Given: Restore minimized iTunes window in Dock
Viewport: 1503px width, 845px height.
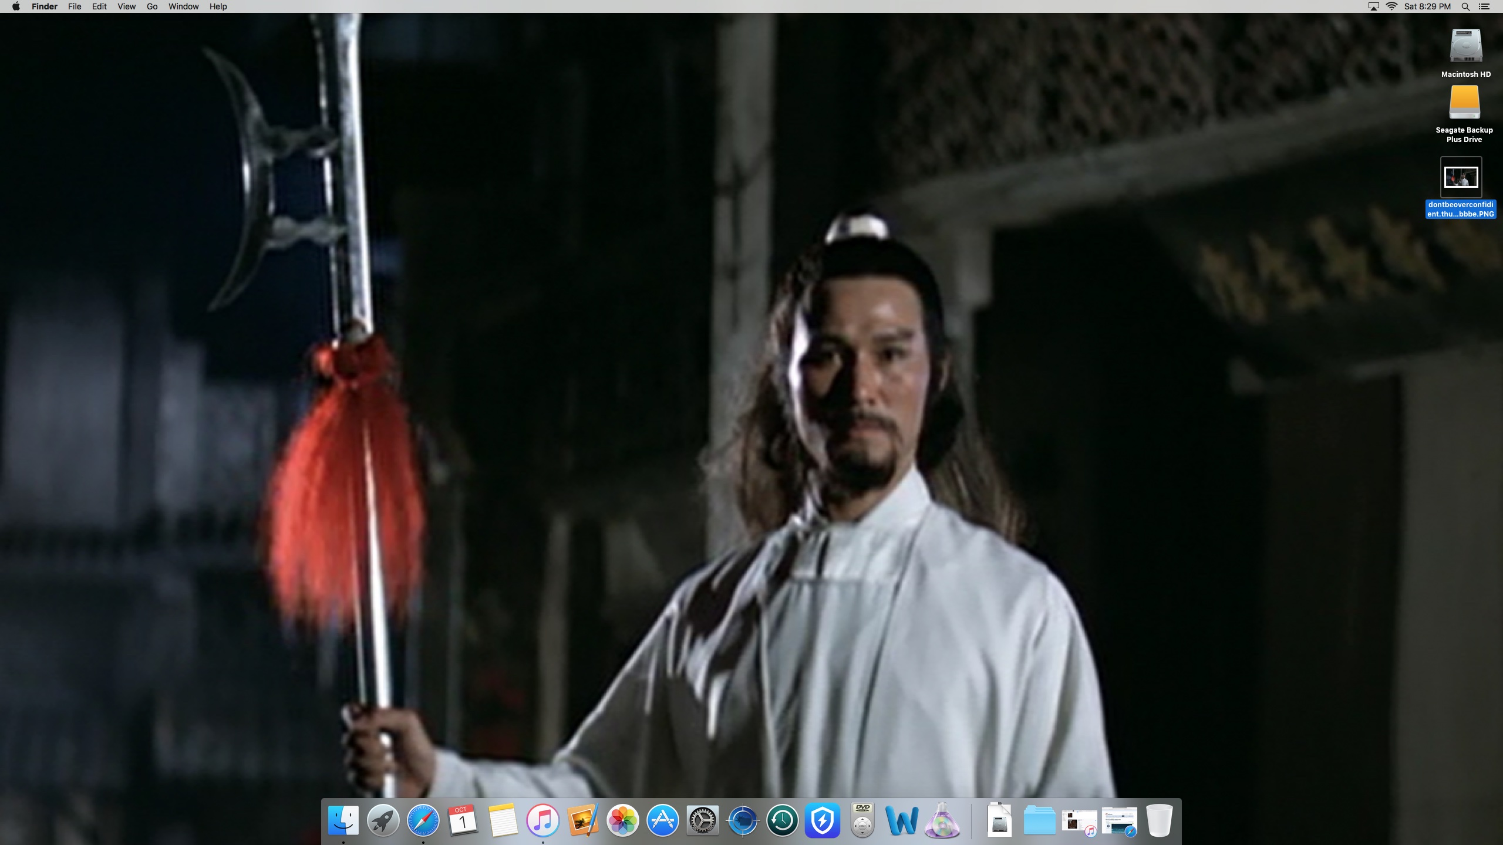Looking at the screenshot, I should (1079, 822).
